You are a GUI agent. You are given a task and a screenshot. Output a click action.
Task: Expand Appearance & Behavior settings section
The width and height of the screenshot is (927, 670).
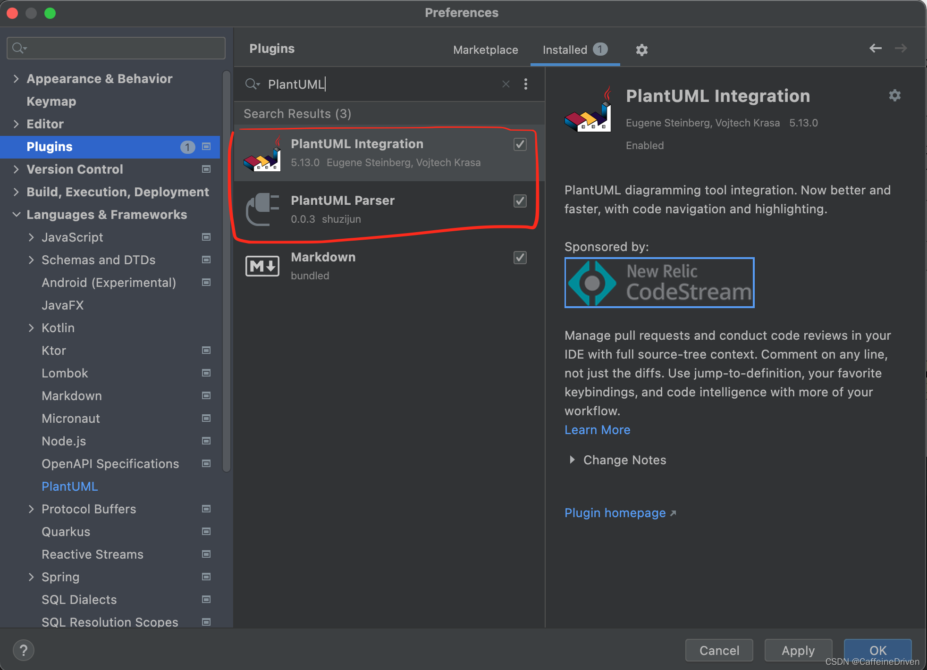pyautogui.click(x=16, y=79)
